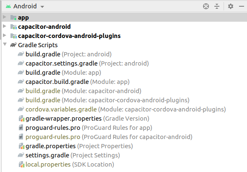Image resolution: width=247 pixels, height=172 pixels.
Task: Expand the app module node
Action: (x=5, y=17)
